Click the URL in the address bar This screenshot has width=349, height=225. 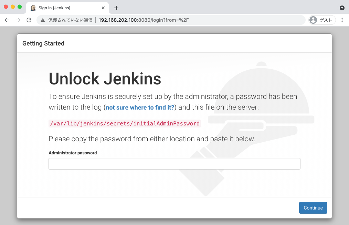pyautogui.click(x=144, y=20)
